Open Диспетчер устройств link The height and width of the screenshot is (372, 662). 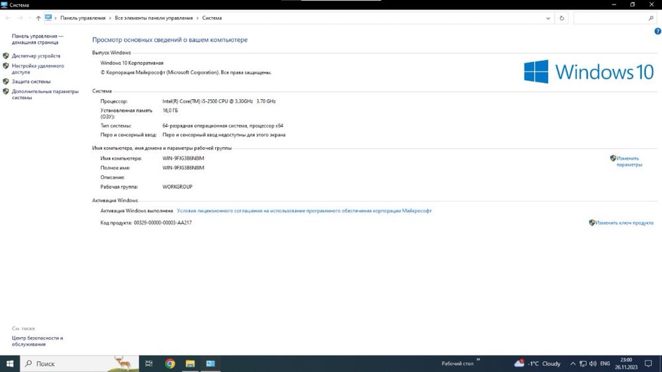tap(36, 56)
